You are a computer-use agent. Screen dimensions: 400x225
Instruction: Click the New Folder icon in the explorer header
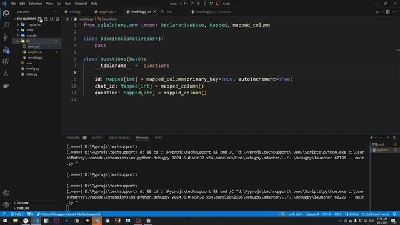click(x=46, y=19)
